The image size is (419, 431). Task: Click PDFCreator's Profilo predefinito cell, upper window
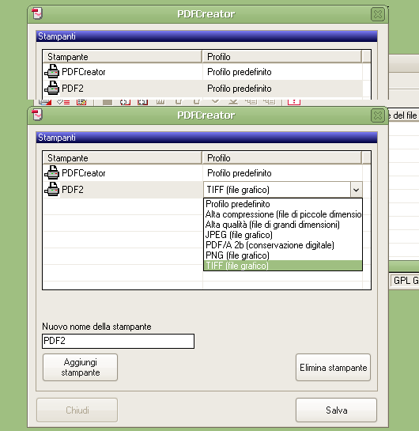(x=282, y=72)
